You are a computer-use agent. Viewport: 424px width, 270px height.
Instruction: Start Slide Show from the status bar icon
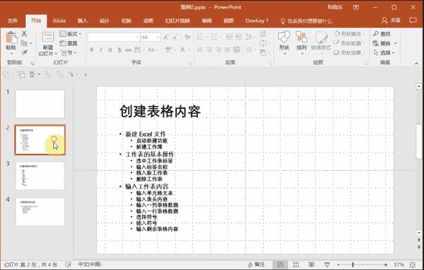[327, 264]
